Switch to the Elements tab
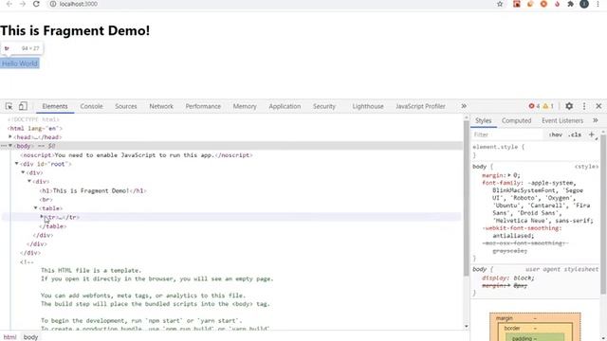607x341 pixels. [55, 106]
